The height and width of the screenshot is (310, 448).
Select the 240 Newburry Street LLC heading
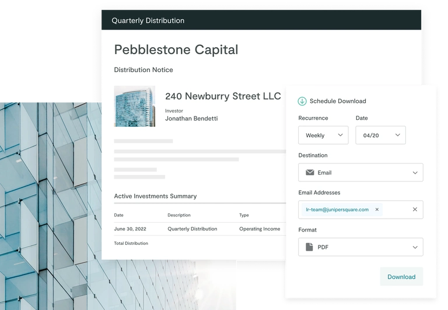[x=223, y=96]
